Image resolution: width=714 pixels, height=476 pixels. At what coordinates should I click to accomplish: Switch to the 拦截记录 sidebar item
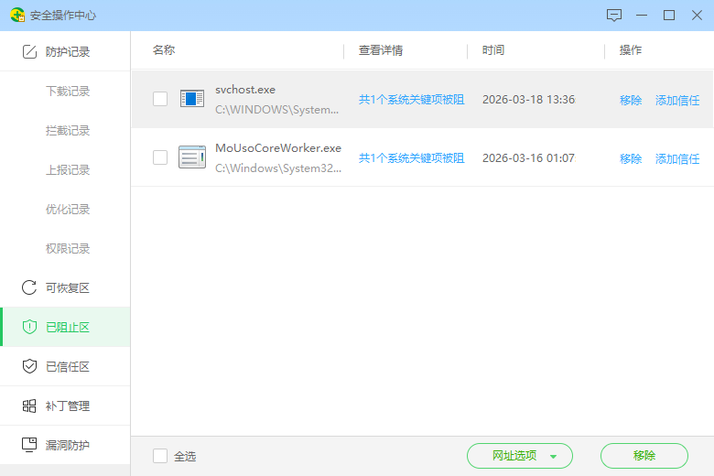tap(68, 131)
